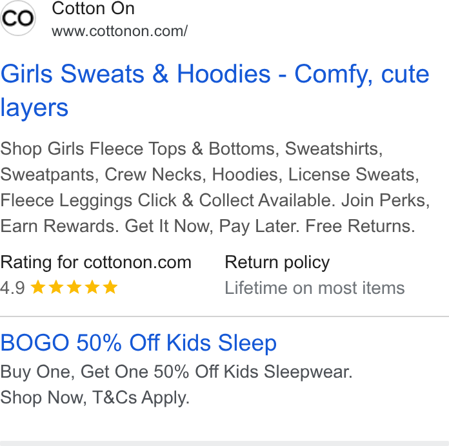Click 'Buy One, Get One 50% Off' text
The image size is (449, 446).
pos(176,372)
